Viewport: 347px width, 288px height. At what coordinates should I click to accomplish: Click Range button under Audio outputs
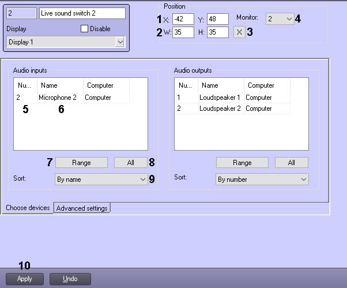pos(242,163)
